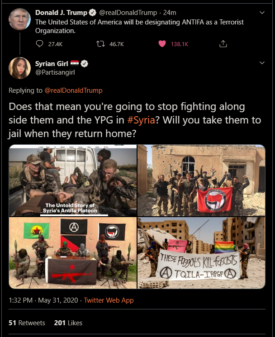
Task: Expand the chevron menu on Syrian Girl's tweet
Action: tap(262, 63)
